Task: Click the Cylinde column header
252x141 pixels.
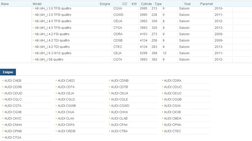Action: point(146,4)
